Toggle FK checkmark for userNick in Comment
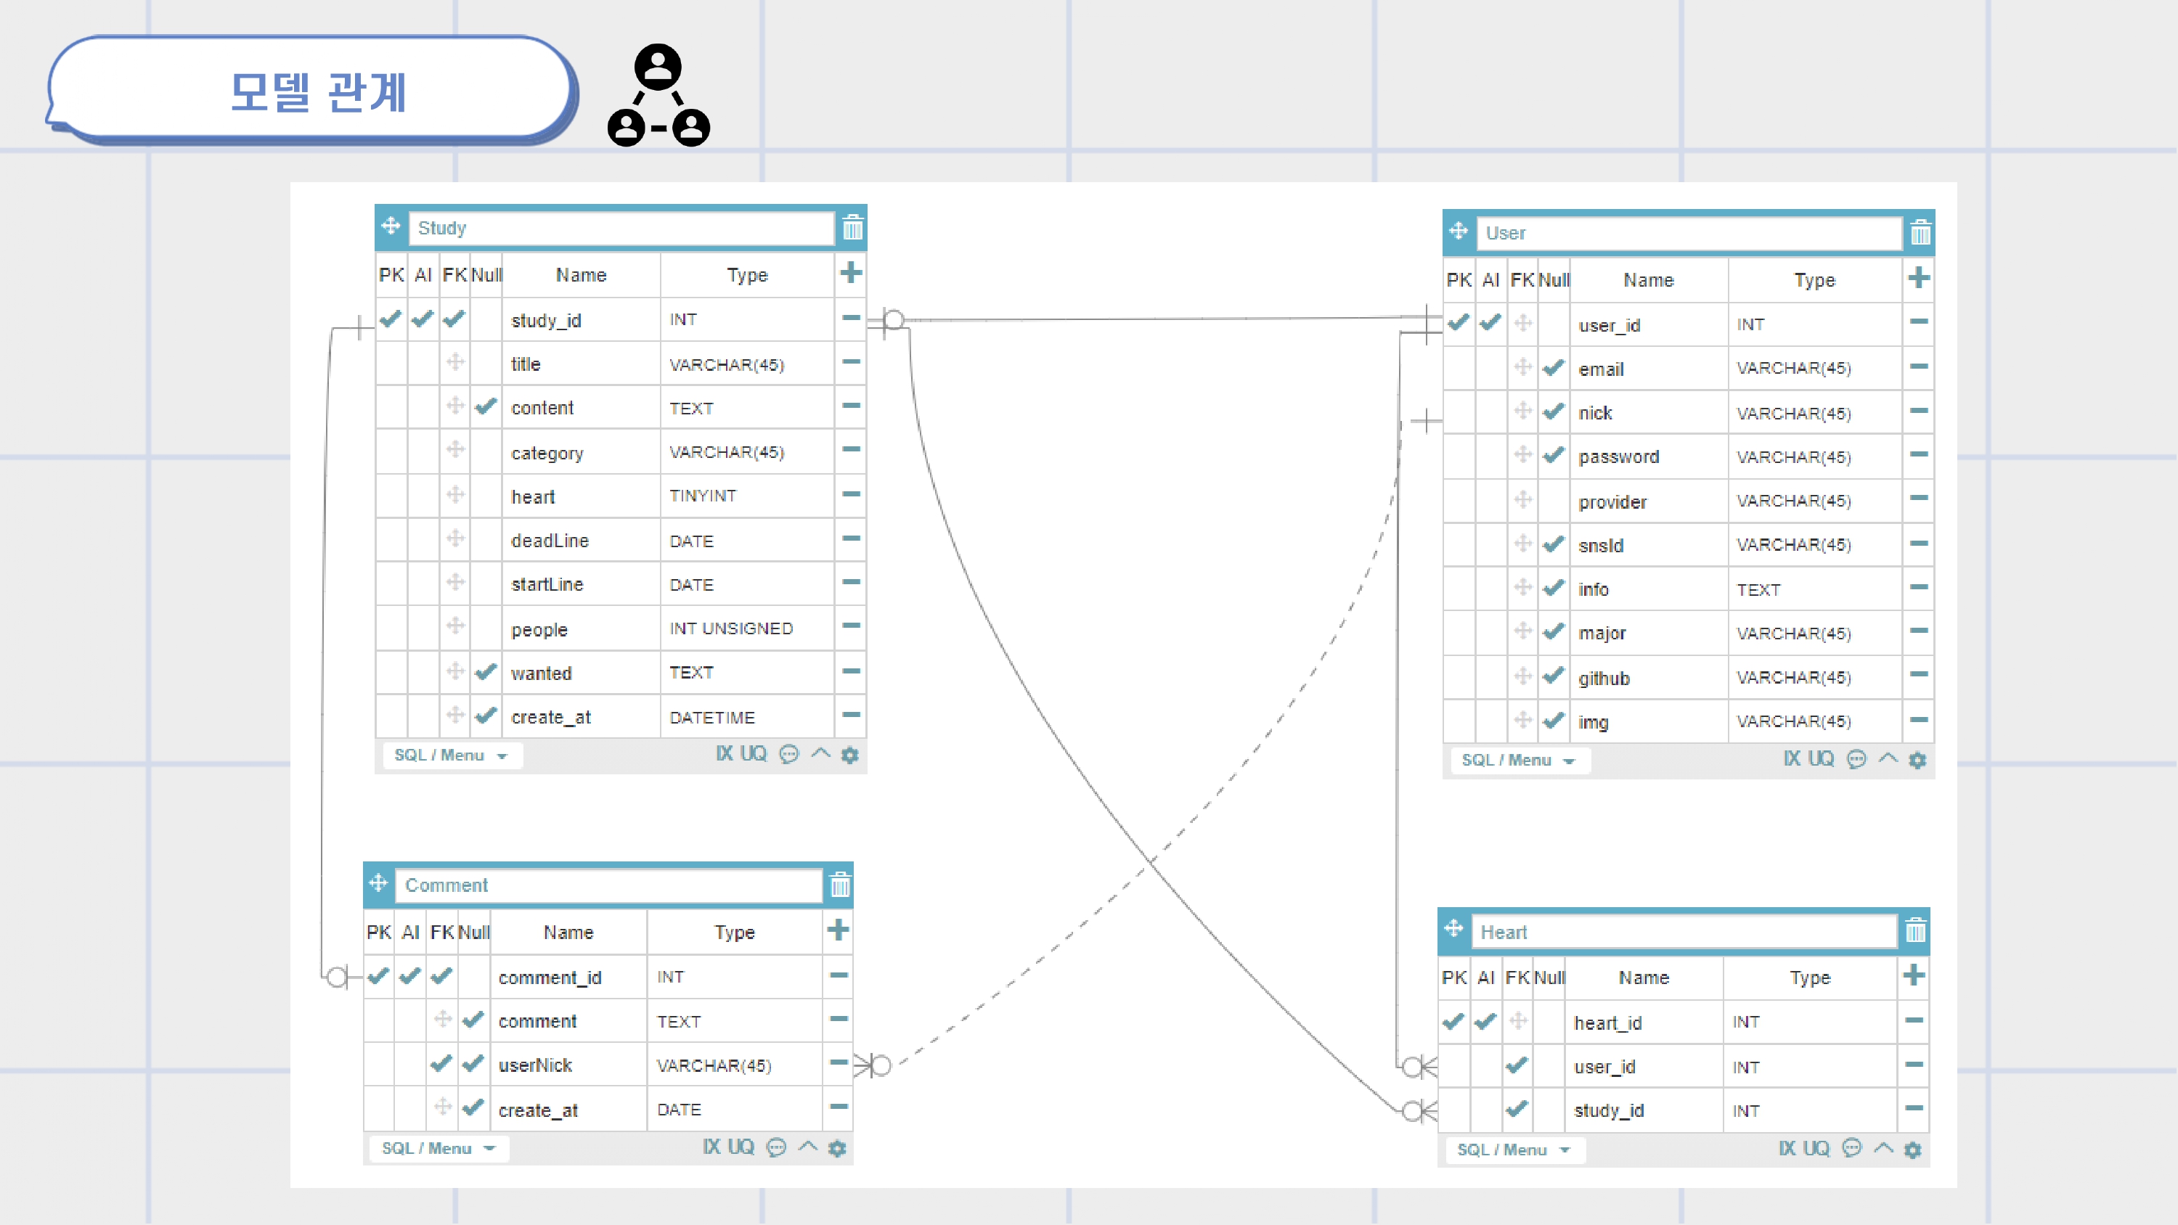Viewport: 2178px width, 1225px height. coord(441,1063)
